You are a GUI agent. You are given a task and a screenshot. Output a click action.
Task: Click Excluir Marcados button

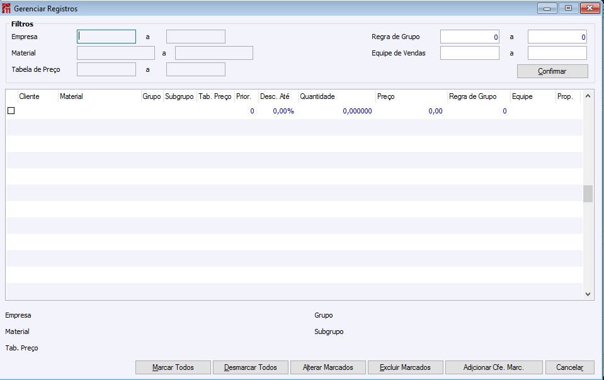[405, 367]
